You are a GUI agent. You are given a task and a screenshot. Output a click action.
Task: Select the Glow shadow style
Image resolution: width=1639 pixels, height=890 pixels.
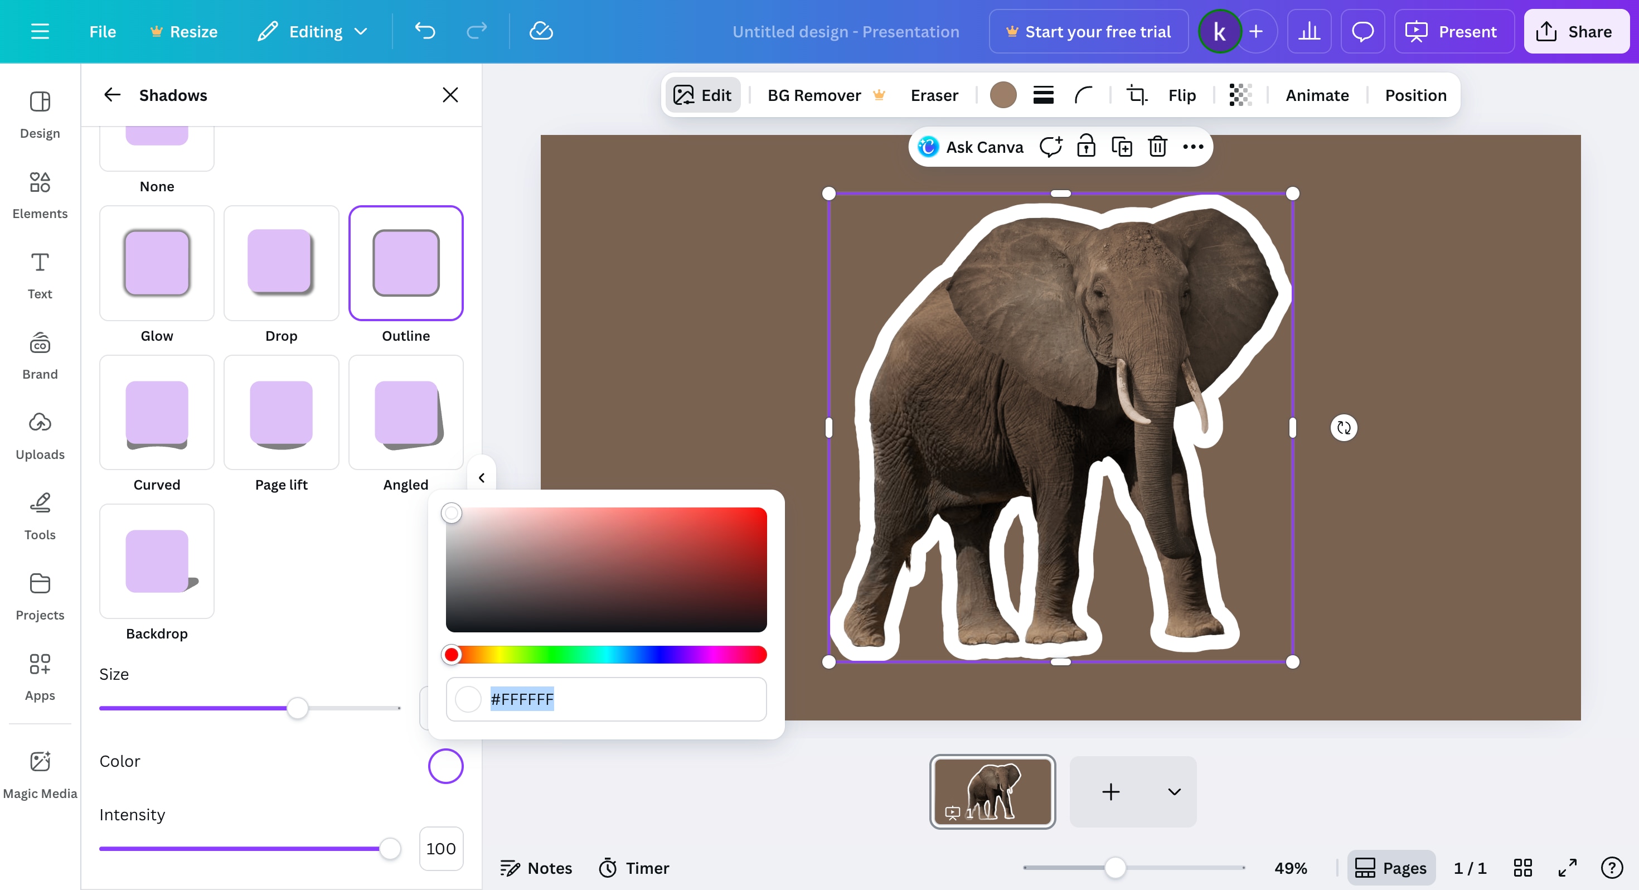157,262
